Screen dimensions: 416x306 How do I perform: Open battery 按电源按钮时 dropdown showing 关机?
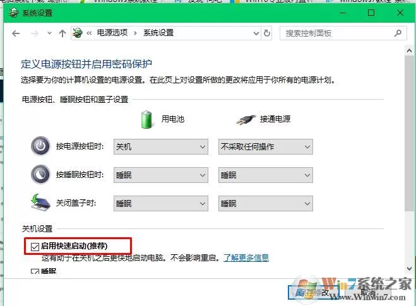pyautogui.click(x=161, y=146)
